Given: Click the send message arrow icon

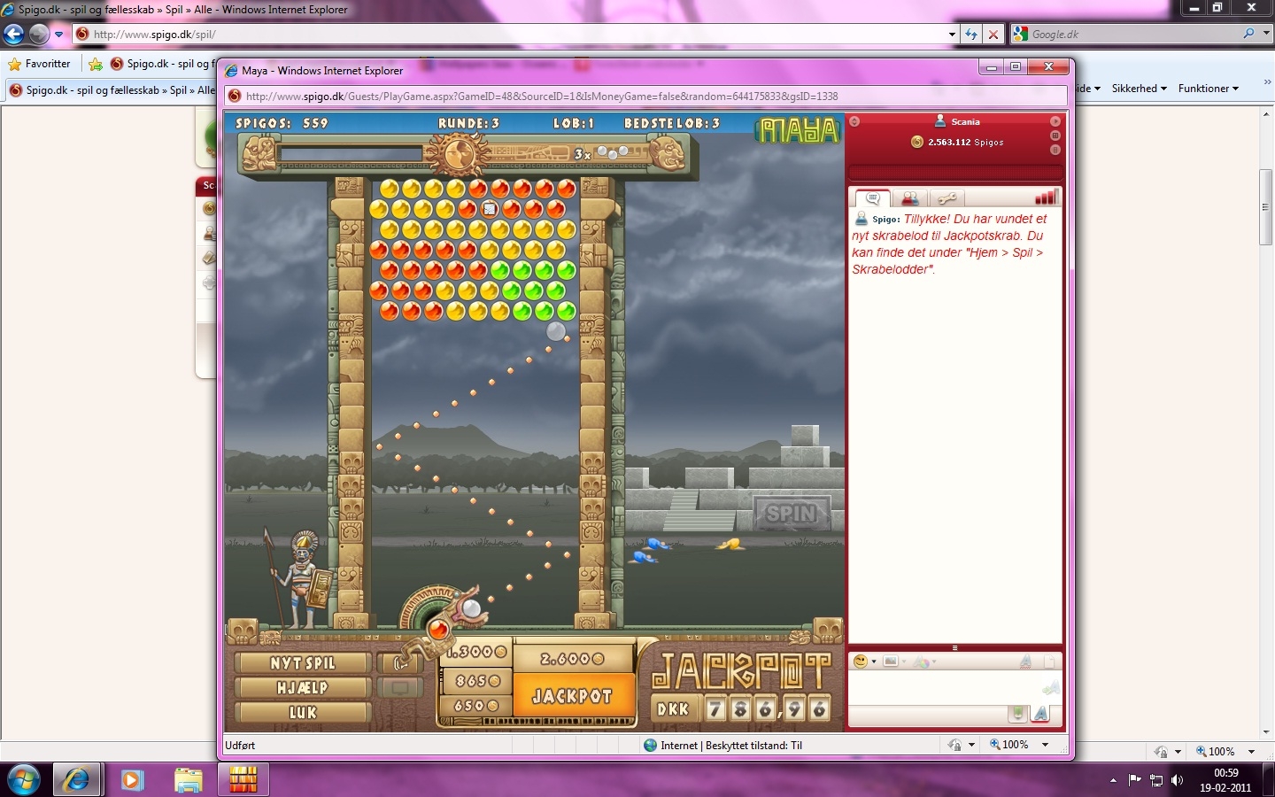Looking at the screenshot, I should pyautogui.click(x=1050, y=688).
